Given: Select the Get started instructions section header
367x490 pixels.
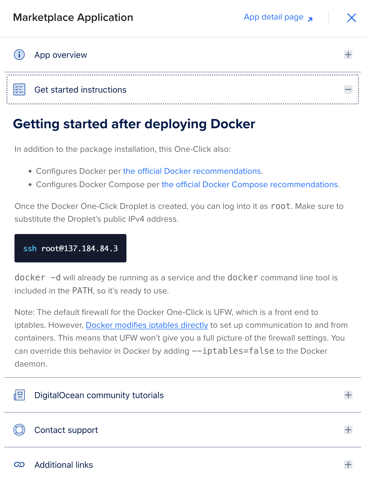Looking at the screenshot, I should click(x=80, y=89).
